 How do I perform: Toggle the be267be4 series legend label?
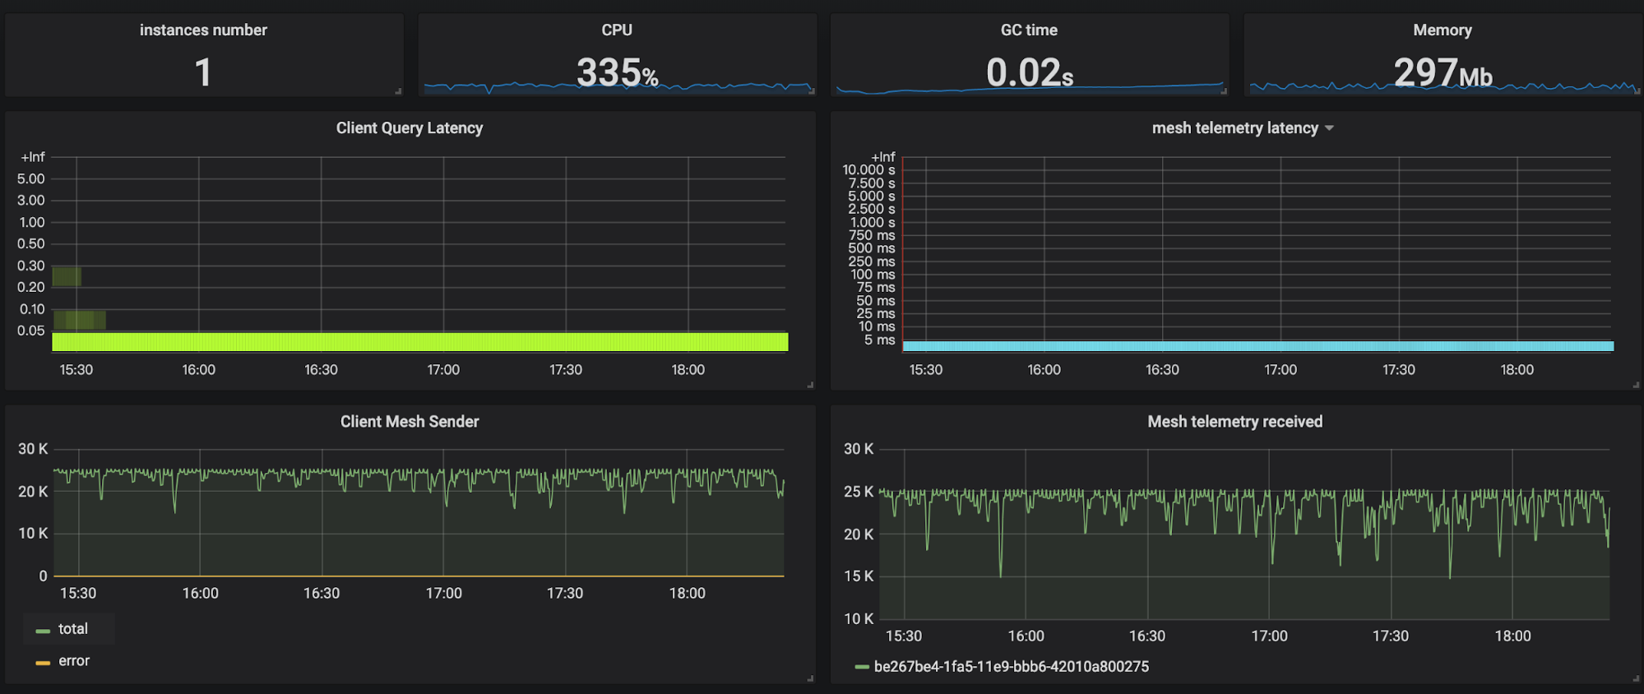coord(1011,667)
